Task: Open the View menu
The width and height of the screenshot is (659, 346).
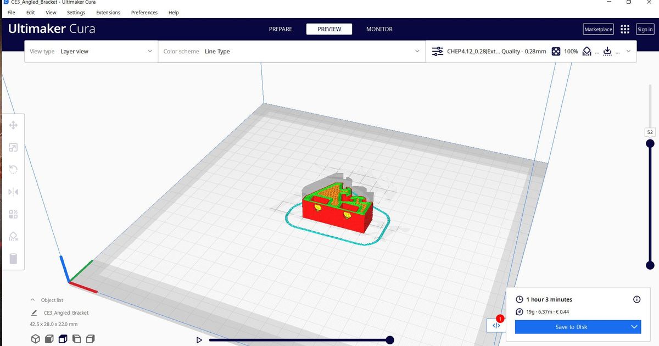Action: 51,13
